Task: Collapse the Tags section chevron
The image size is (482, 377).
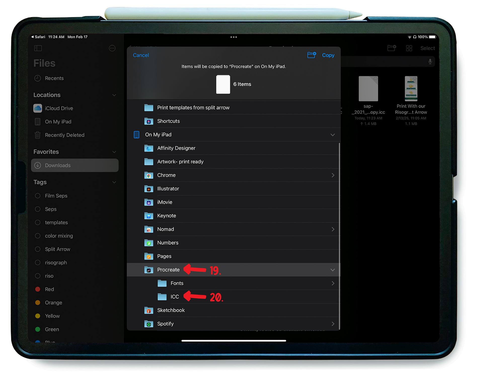Action: (114, 182)
